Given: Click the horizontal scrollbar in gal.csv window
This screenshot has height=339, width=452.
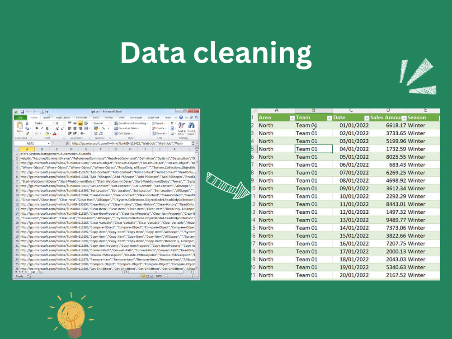Looking at the screenshot, I should tap(155, 272).
